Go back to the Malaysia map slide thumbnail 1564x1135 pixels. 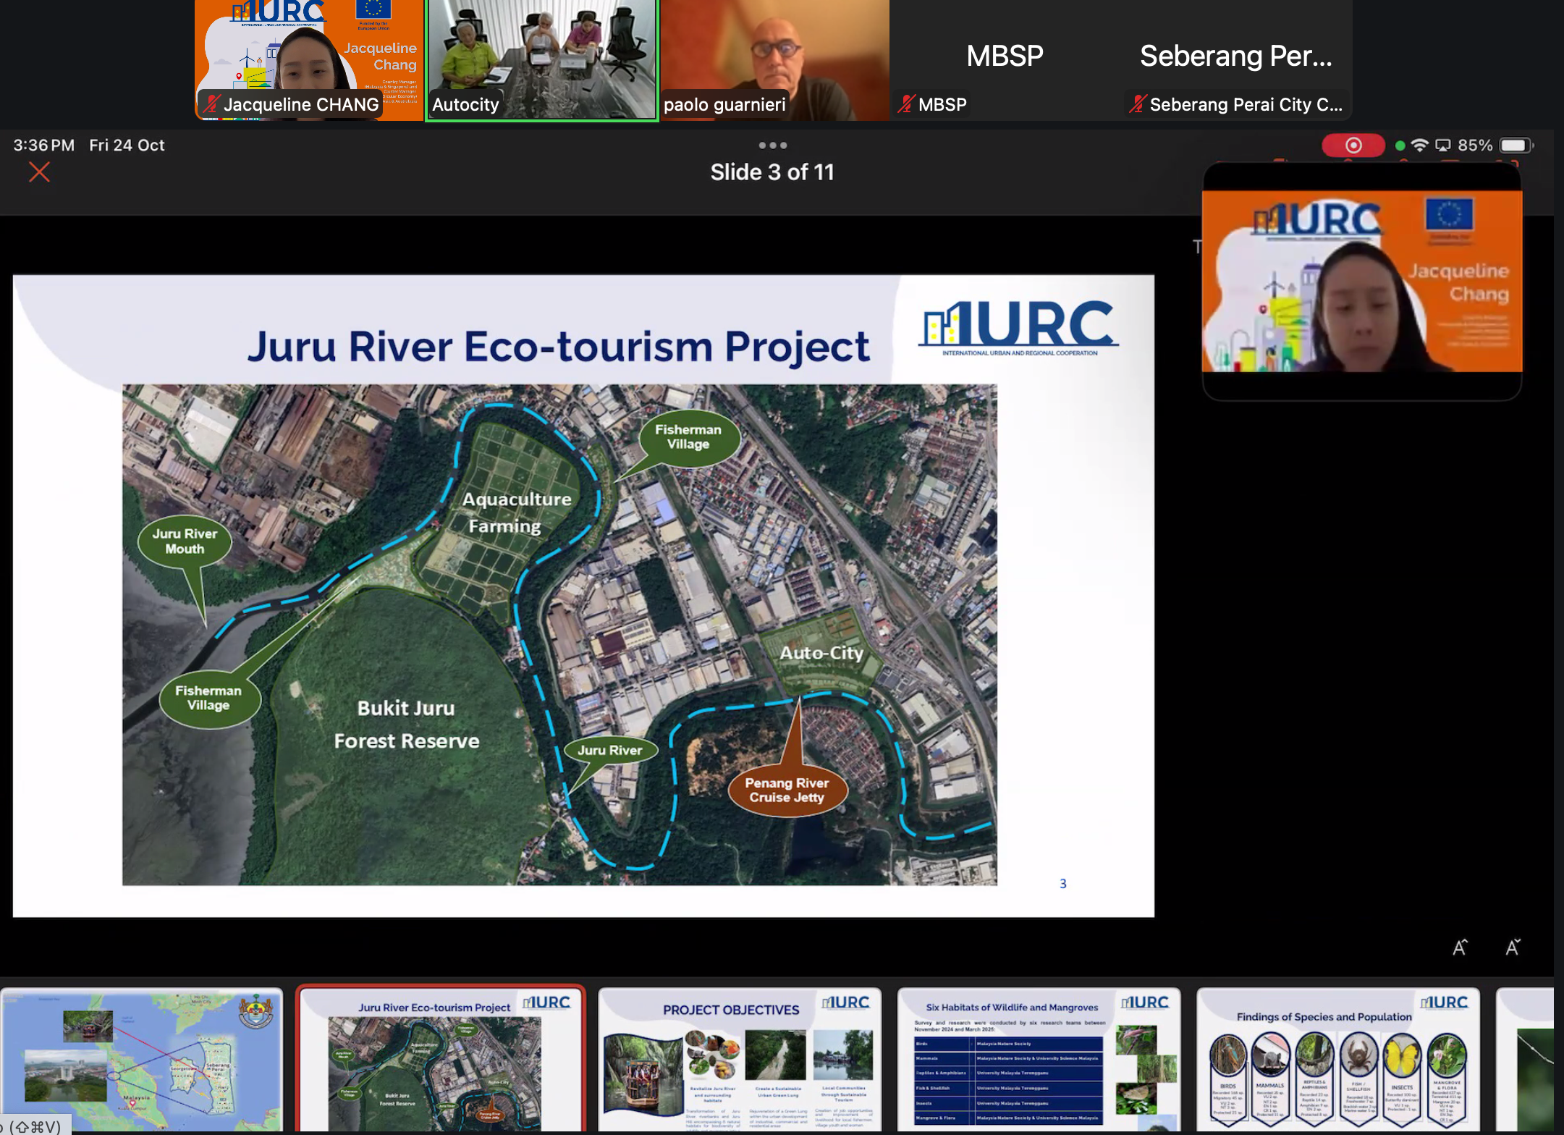(142, 1058)
